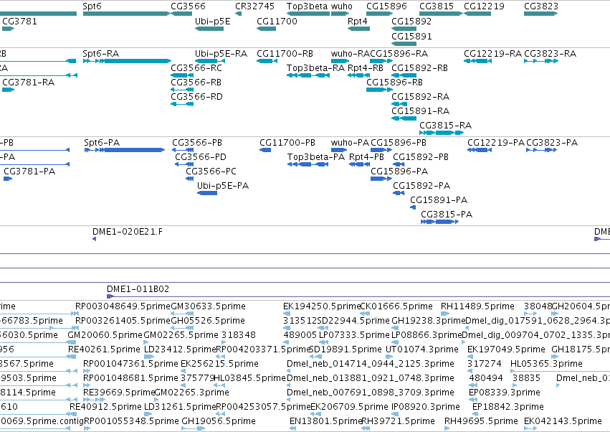Select the CG3566-RD transcript
The image size is (610, 432).
pos(182,104)
